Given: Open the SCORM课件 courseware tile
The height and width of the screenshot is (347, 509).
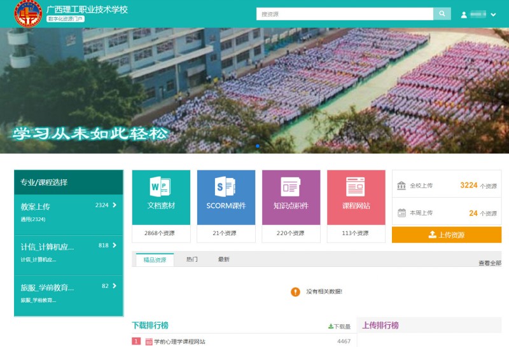Looking at the screenshot, I should [x=226, y=197].
